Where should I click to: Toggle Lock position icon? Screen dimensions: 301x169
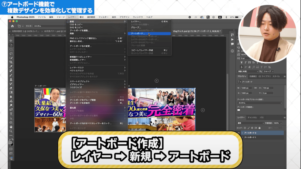[252, 128]
